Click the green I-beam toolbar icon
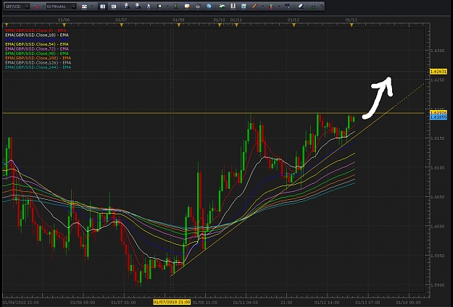This screenshot has height=307, width=453. click(175, 6)
